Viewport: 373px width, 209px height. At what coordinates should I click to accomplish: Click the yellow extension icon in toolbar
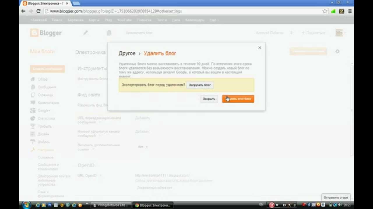pos(342,11)
